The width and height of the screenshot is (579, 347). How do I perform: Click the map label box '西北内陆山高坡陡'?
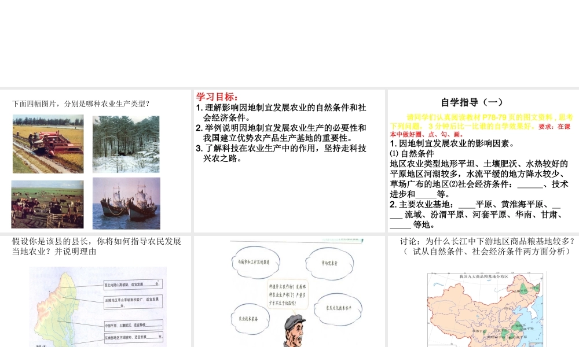coord(133,285)
